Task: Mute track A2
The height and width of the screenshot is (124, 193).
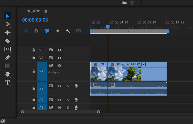Action: (59, 100)
